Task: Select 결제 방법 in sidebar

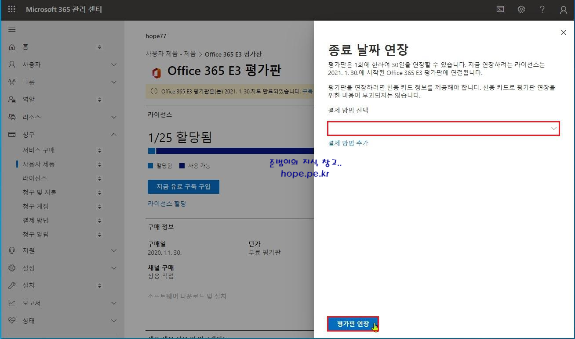Action: tap(36, 221)
